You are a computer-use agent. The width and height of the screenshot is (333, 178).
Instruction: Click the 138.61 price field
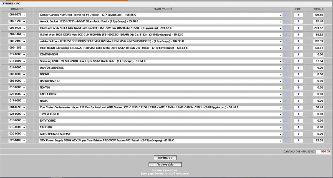coord(318,48)
